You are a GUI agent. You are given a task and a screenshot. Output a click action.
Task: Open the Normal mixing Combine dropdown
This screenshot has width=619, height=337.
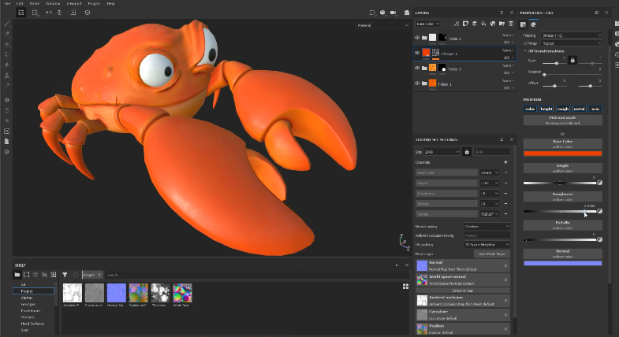487,226
